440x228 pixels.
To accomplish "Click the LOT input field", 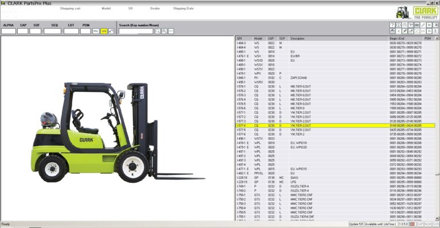I will (71, 31).
